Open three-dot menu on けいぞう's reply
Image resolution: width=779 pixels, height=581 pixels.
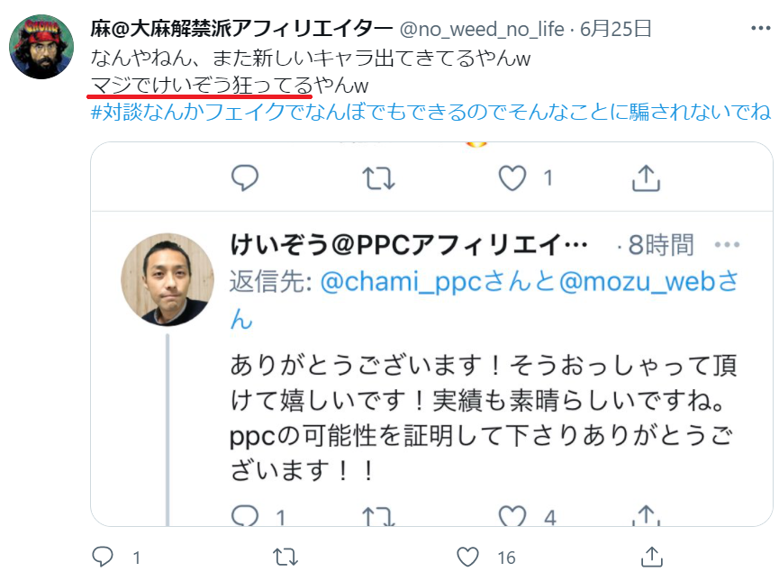[x=727, y=244]
